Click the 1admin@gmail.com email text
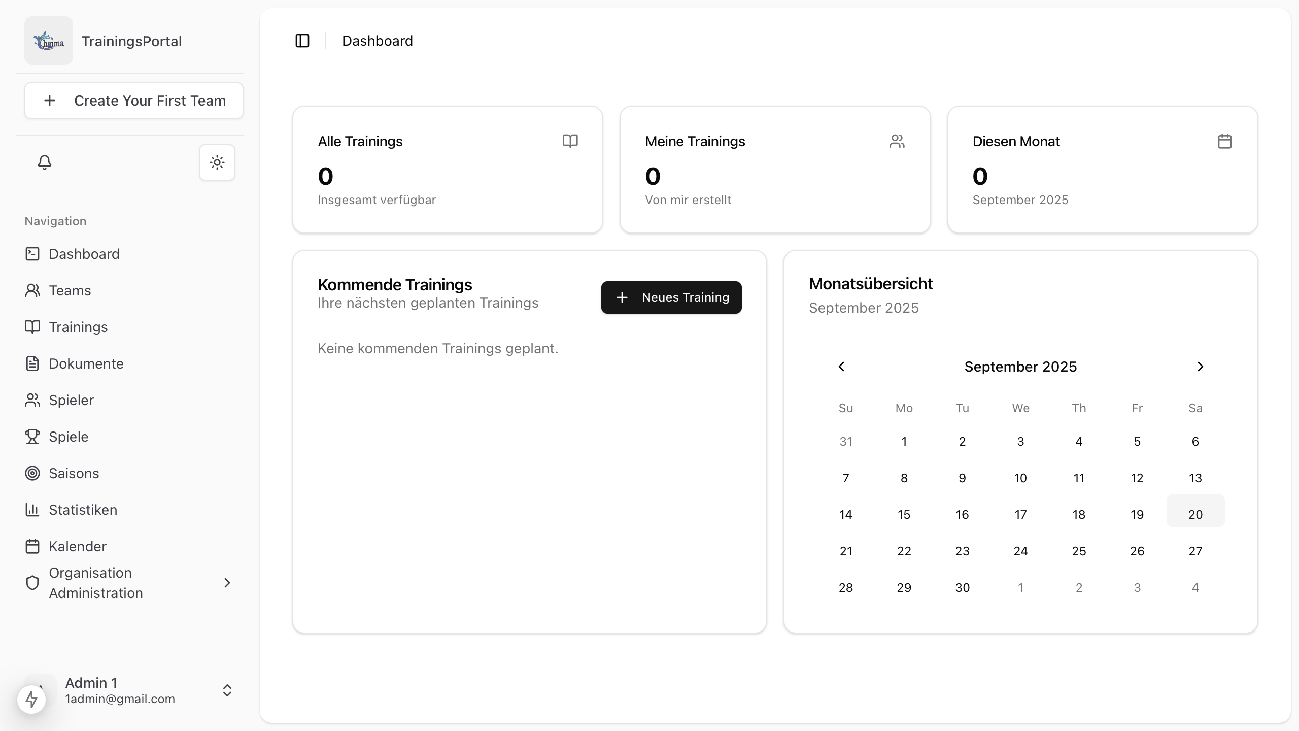Viewport: 1299px width, 731px height. [120, 699]
